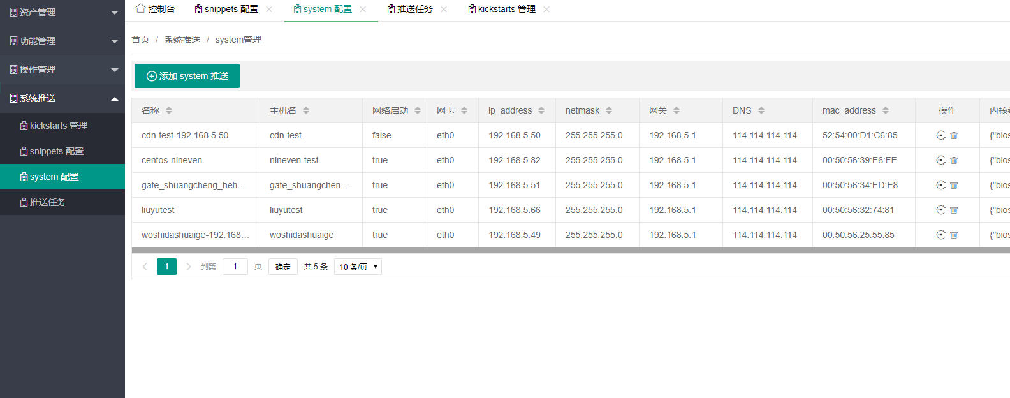Click MAC address 00:50:56:25:55:85
This screenshot has width=1010, height=398.
858,235
